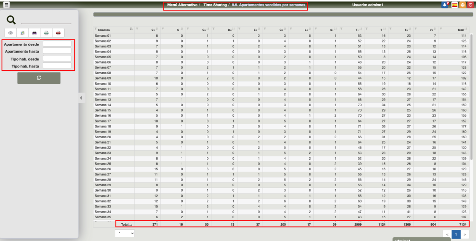Click the Tipo hab. hasta input field

(x=57, y=66)
